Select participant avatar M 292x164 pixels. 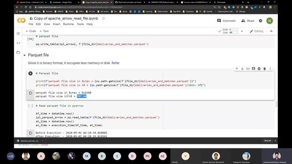coord(87,156)
